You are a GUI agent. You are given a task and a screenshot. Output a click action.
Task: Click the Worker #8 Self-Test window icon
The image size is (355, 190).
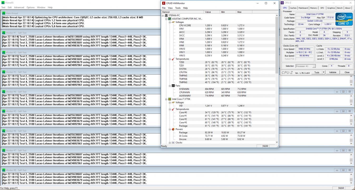tap(4, 170)
